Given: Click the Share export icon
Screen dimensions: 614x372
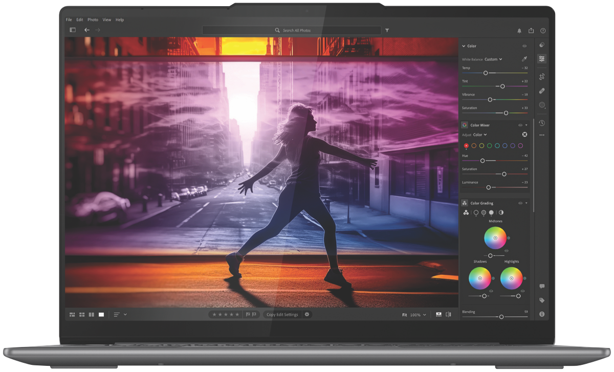Looking at the screenshot, I should click(531, 31).
